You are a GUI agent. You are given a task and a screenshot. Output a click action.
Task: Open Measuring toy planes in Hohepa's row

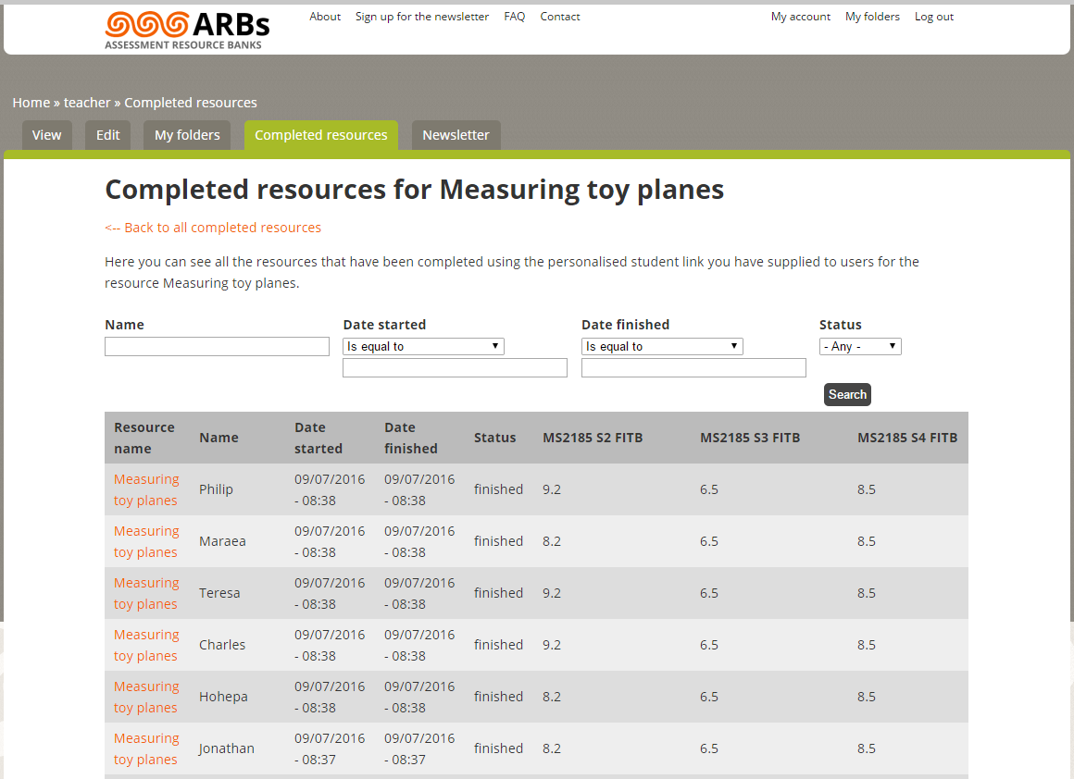tap(146, 697)
